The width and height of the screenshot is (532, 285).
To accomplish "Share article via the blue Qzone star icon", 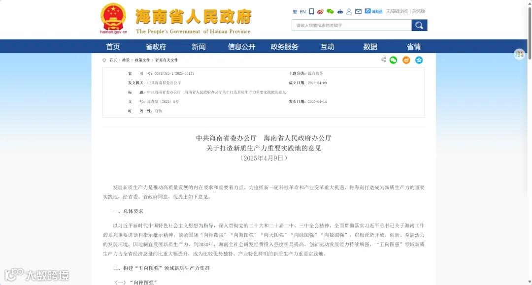I will [419, 60].
